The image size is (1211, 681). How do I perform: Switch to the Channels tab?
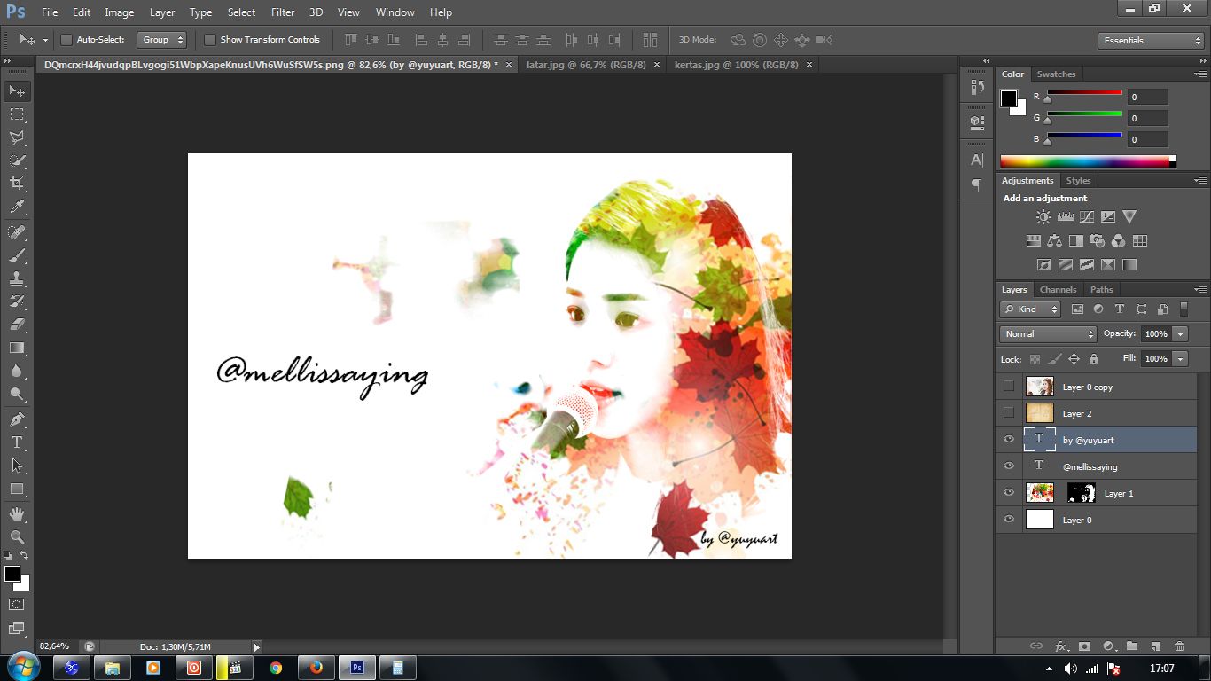tap(1058, 290)
